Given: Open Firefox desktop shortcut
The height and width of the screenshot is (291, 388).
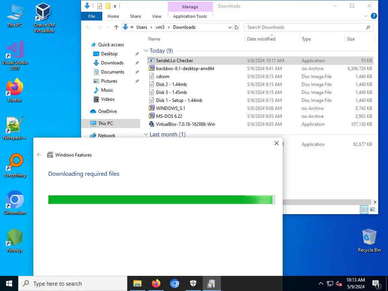Looking at the screenshot, I should click(x=15, y=90).
